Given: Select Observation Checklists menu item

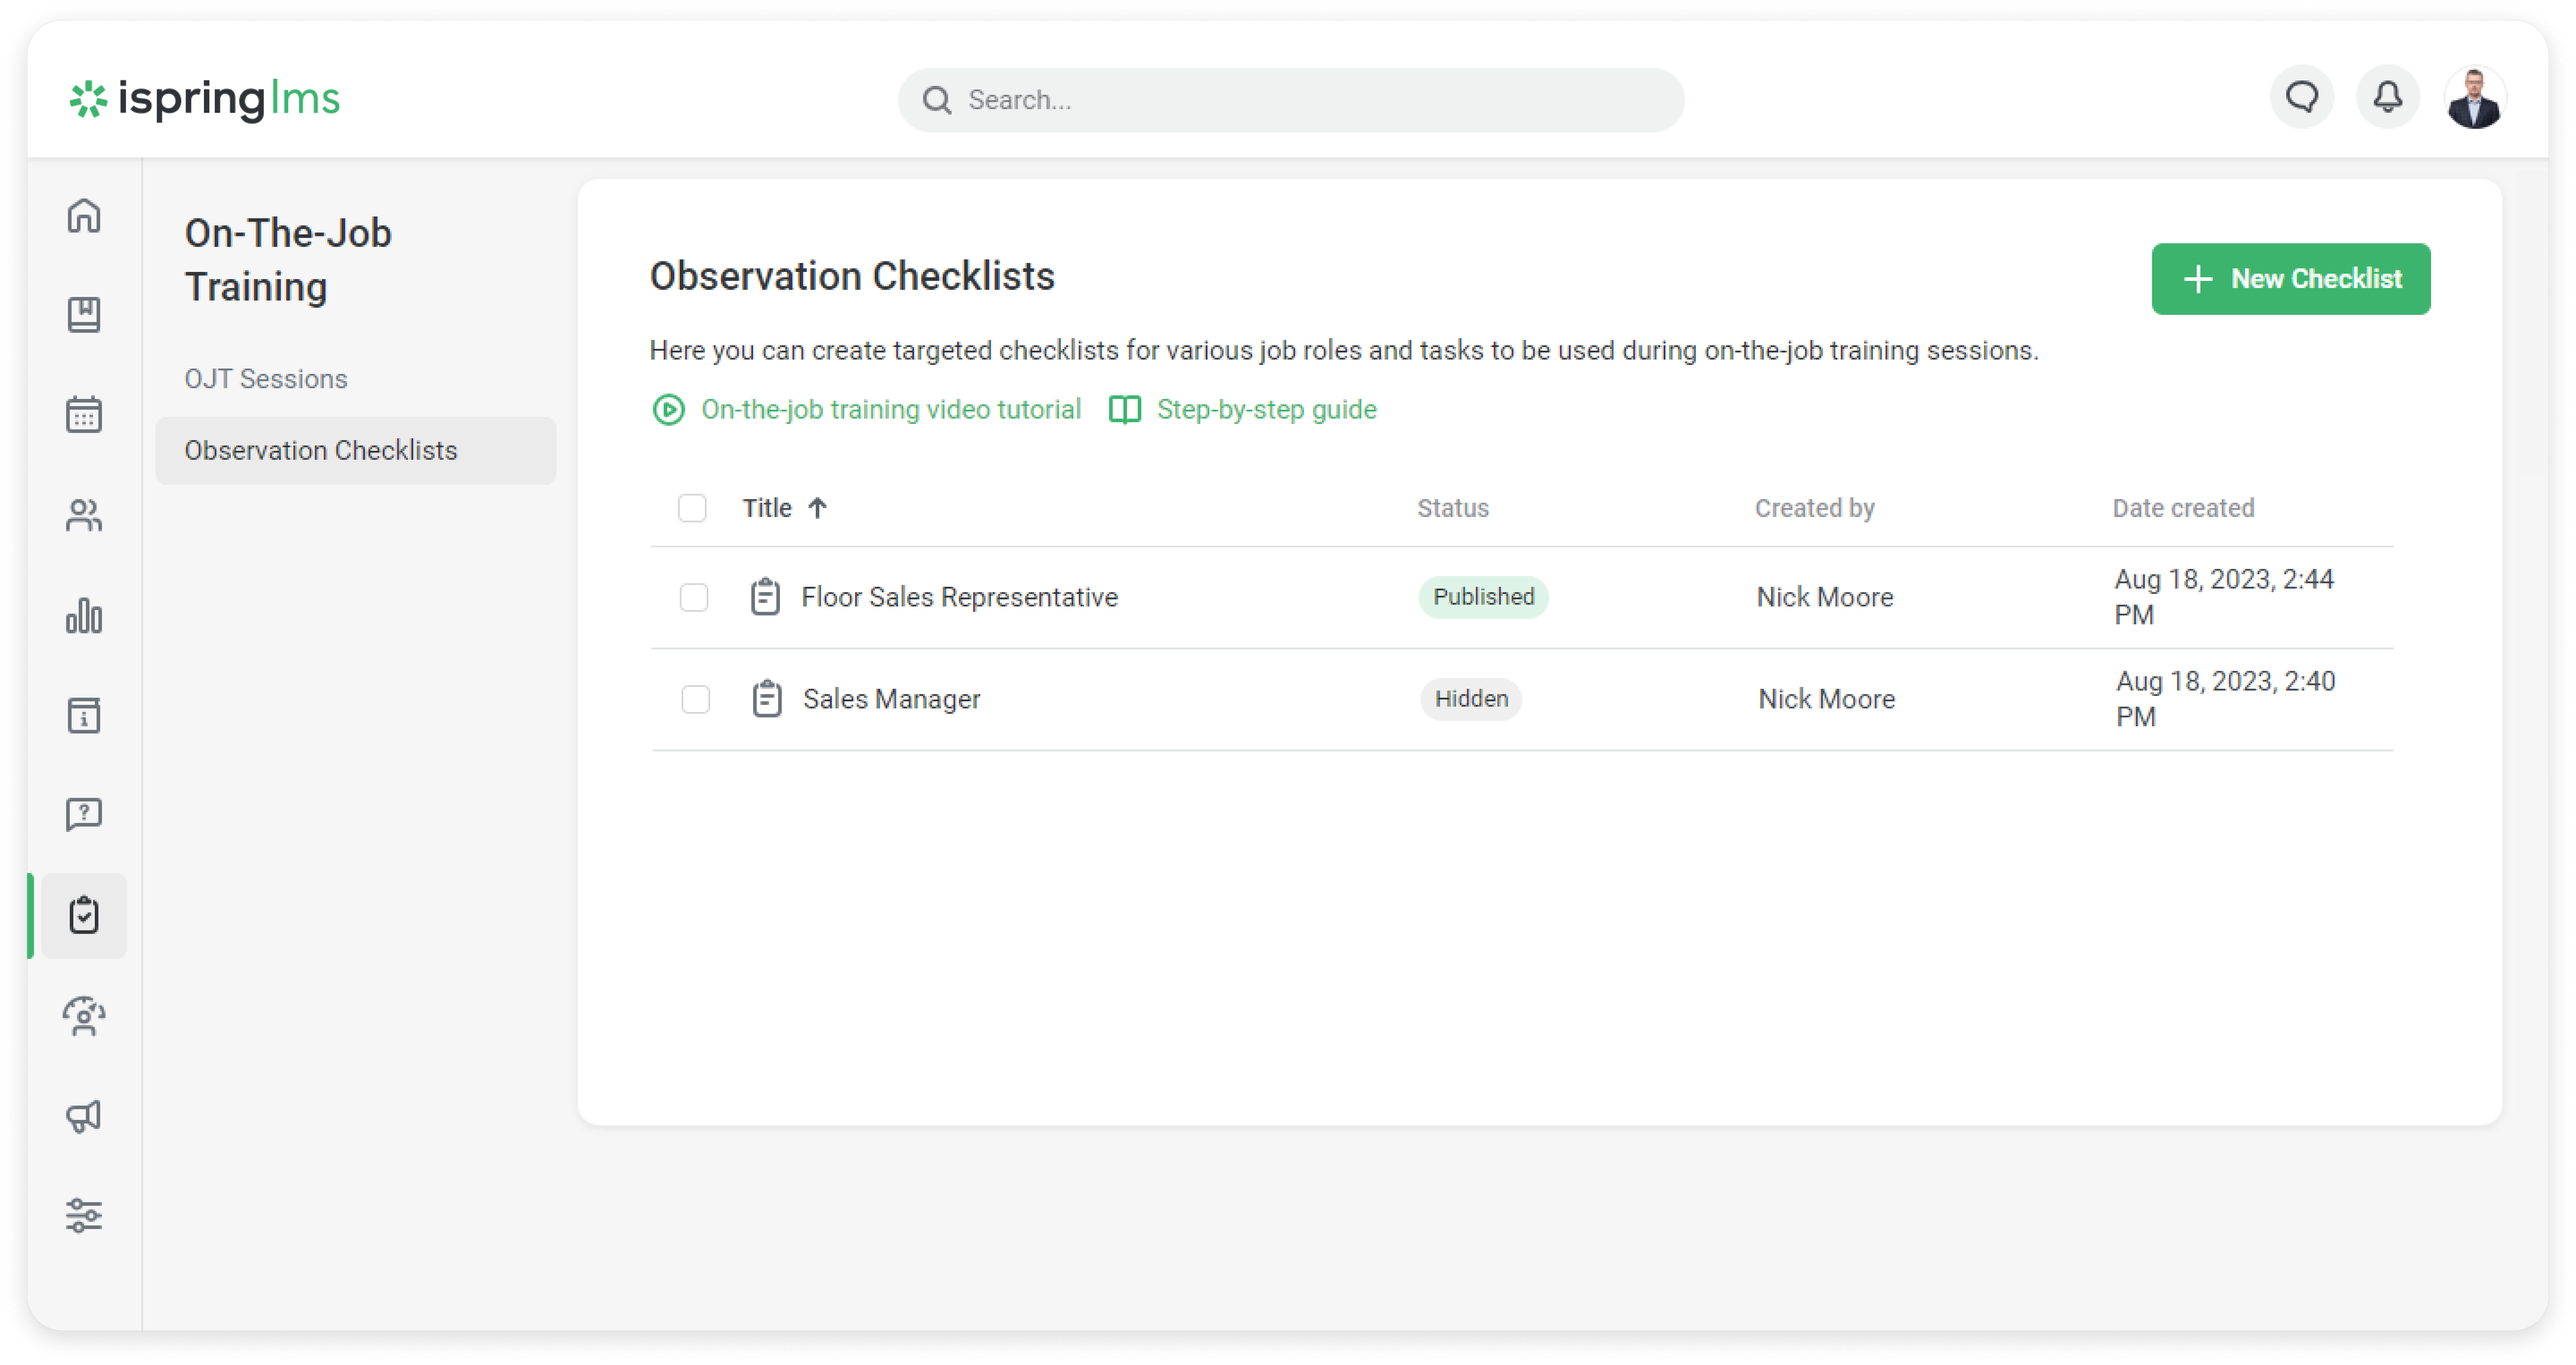Looking at the screenshot, I should click(x=320, y=451).
